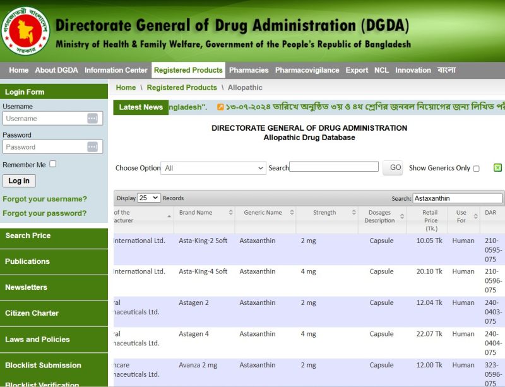Select the Registered Products nav tab

[188, 70]
